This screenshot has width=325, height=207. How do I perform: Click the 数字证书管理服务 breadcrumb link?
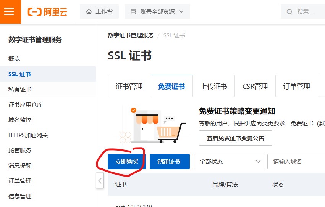(131, 35)
